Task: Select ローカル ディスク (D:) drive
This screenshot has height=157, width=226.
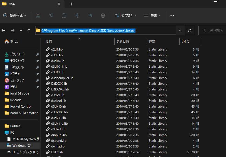Action: [x=25, y=152]
